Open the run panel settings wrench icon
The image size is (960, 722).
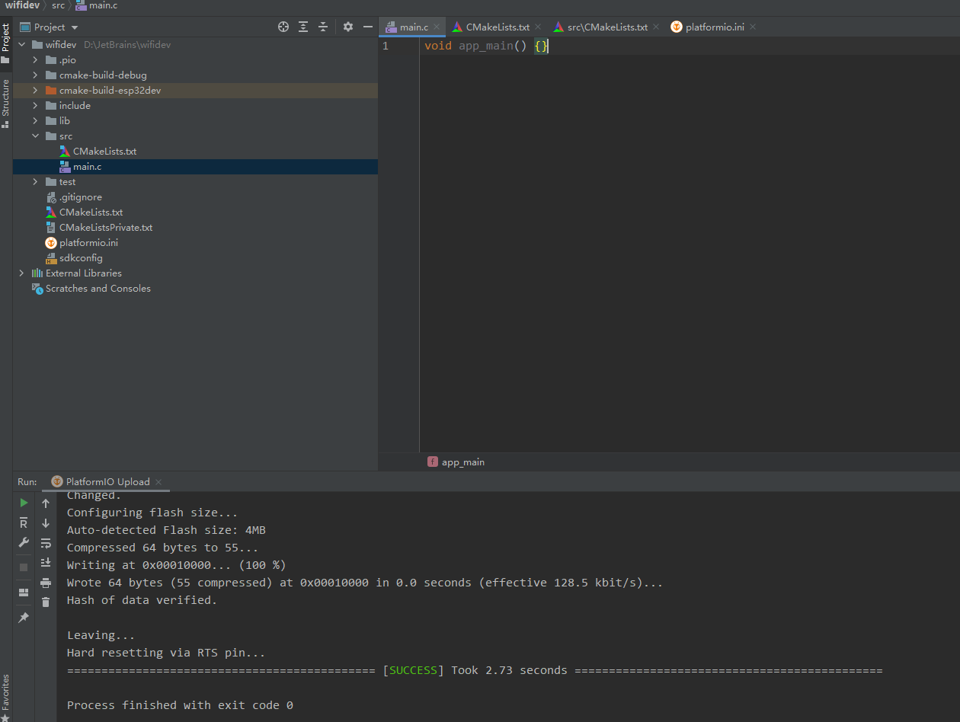click(x=23, y=542)
